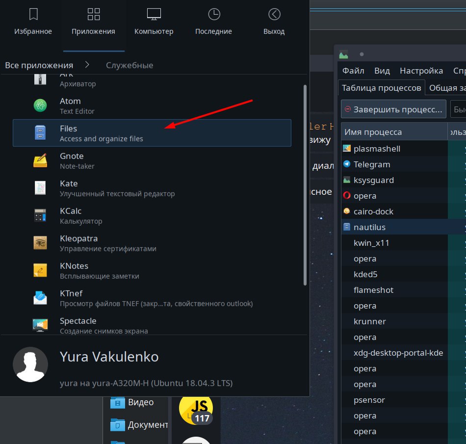Open the Документы folder entry
This screenshot has width=466, height=444.
139,425
